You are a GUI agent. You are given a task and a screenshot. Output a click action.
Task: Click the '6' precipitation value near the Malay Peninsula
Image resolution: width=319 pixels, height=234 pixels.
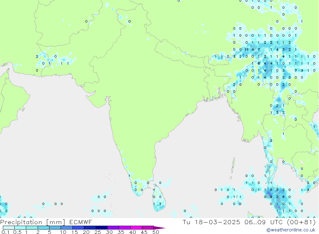click(283, 197)
